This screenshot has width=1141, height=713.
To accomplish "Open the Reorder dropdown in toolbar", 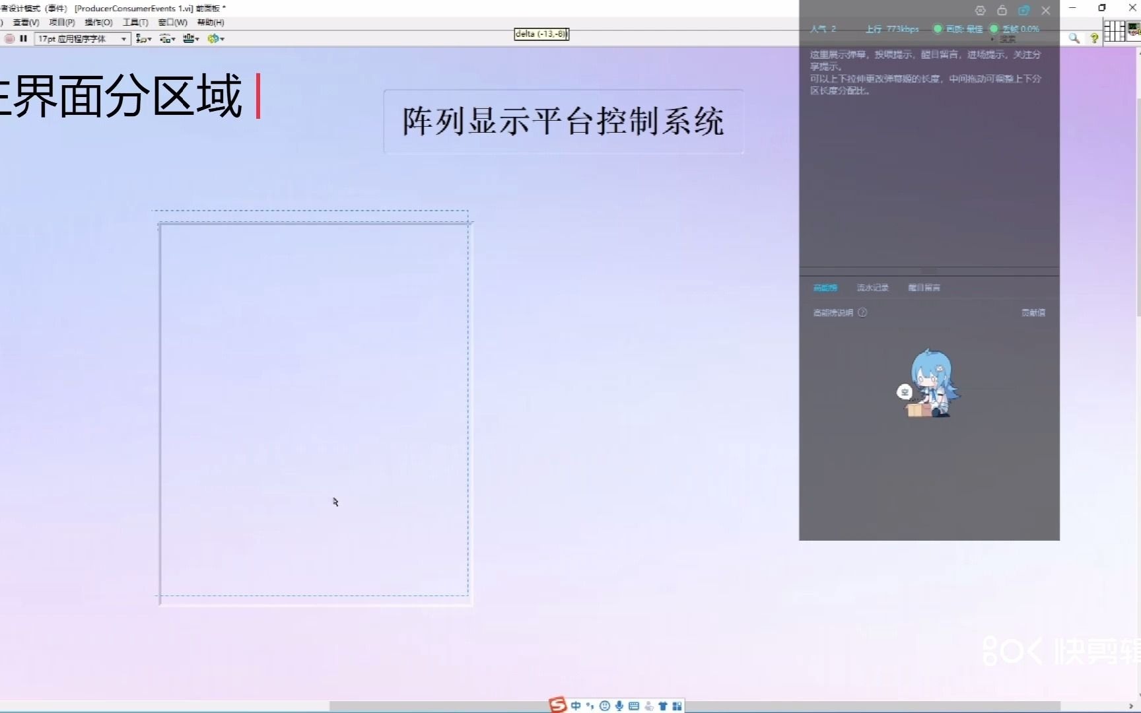I will 215,39.
